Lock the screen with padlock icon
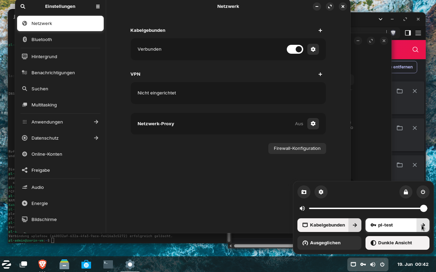436x272 pixels. coord(406,192)
